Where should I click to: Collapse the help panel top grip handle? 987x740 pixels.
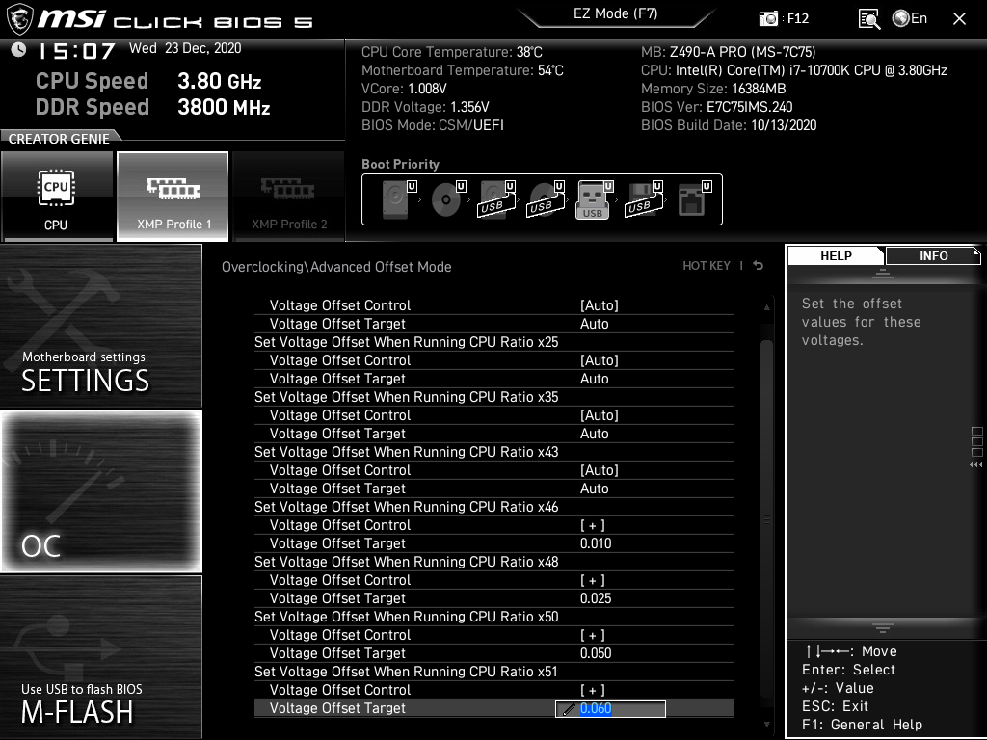click(883, 273)
